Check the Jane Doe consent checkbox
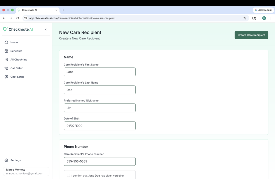 click(68, 176)
